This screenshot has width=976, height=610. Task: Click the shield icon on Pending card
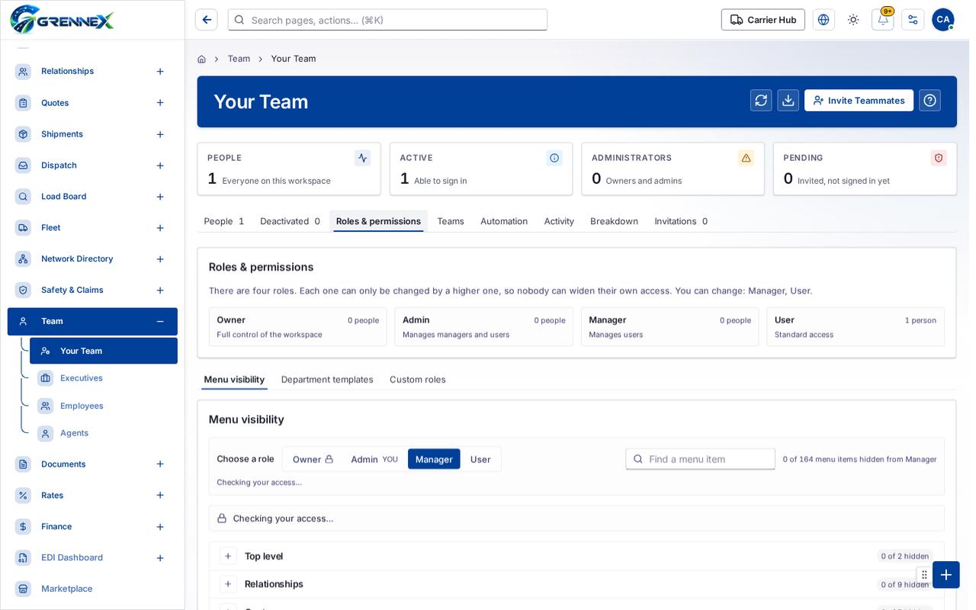939,158
